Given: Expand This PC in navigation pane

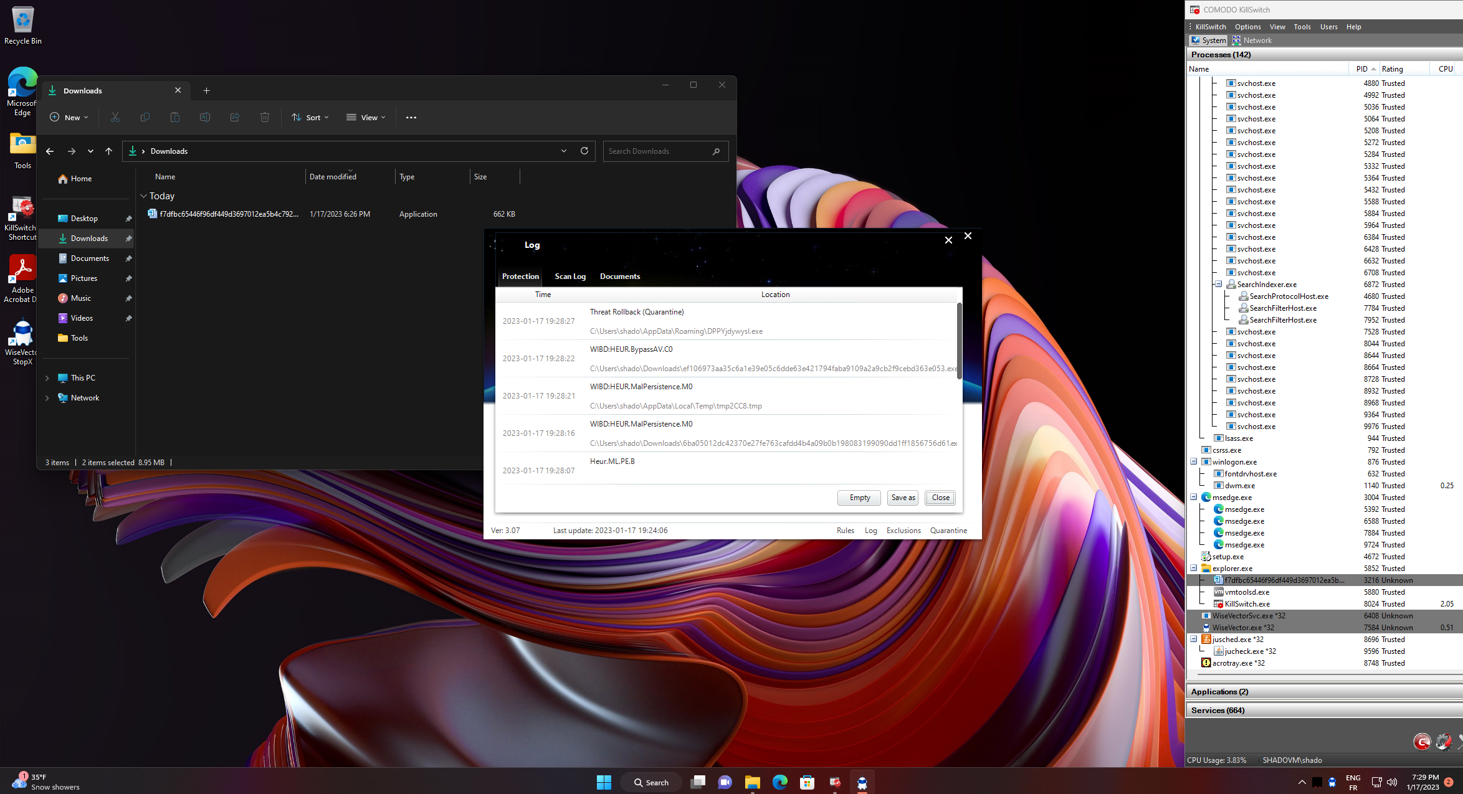Looking at the screenshot, I should click(47, 378).
